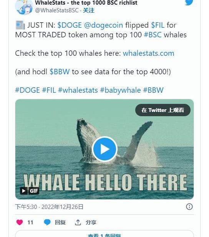The width and height of the screenshot is (209, 237).
Task: Click the $FIL cashtag
Action: pos(158,25)
